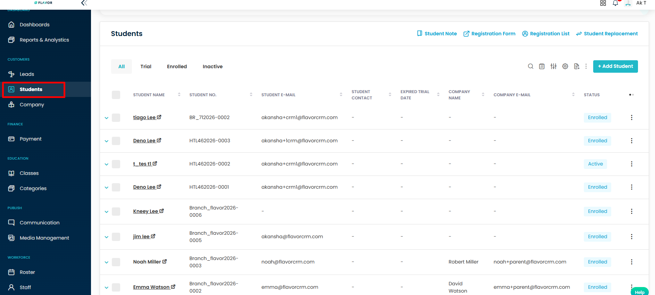Open row actions menu for jim lee
Screen dimensions: 655x295
coord(631,236)
